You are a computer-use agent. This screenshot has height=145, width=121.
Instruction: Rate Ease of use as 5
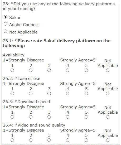click(86, 94)
